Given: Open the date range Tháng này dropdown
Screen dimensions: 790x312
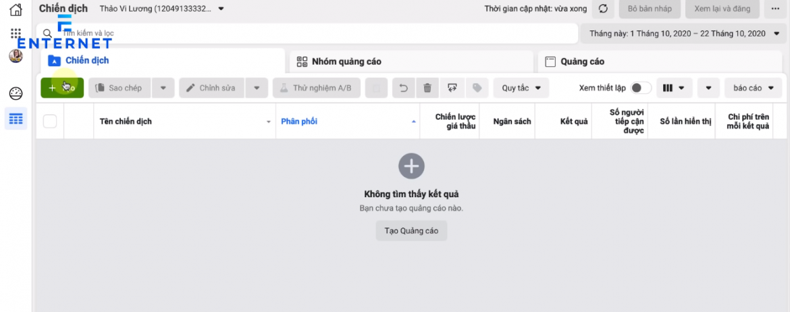Looking at the screenshot, I should click(684, 34).
